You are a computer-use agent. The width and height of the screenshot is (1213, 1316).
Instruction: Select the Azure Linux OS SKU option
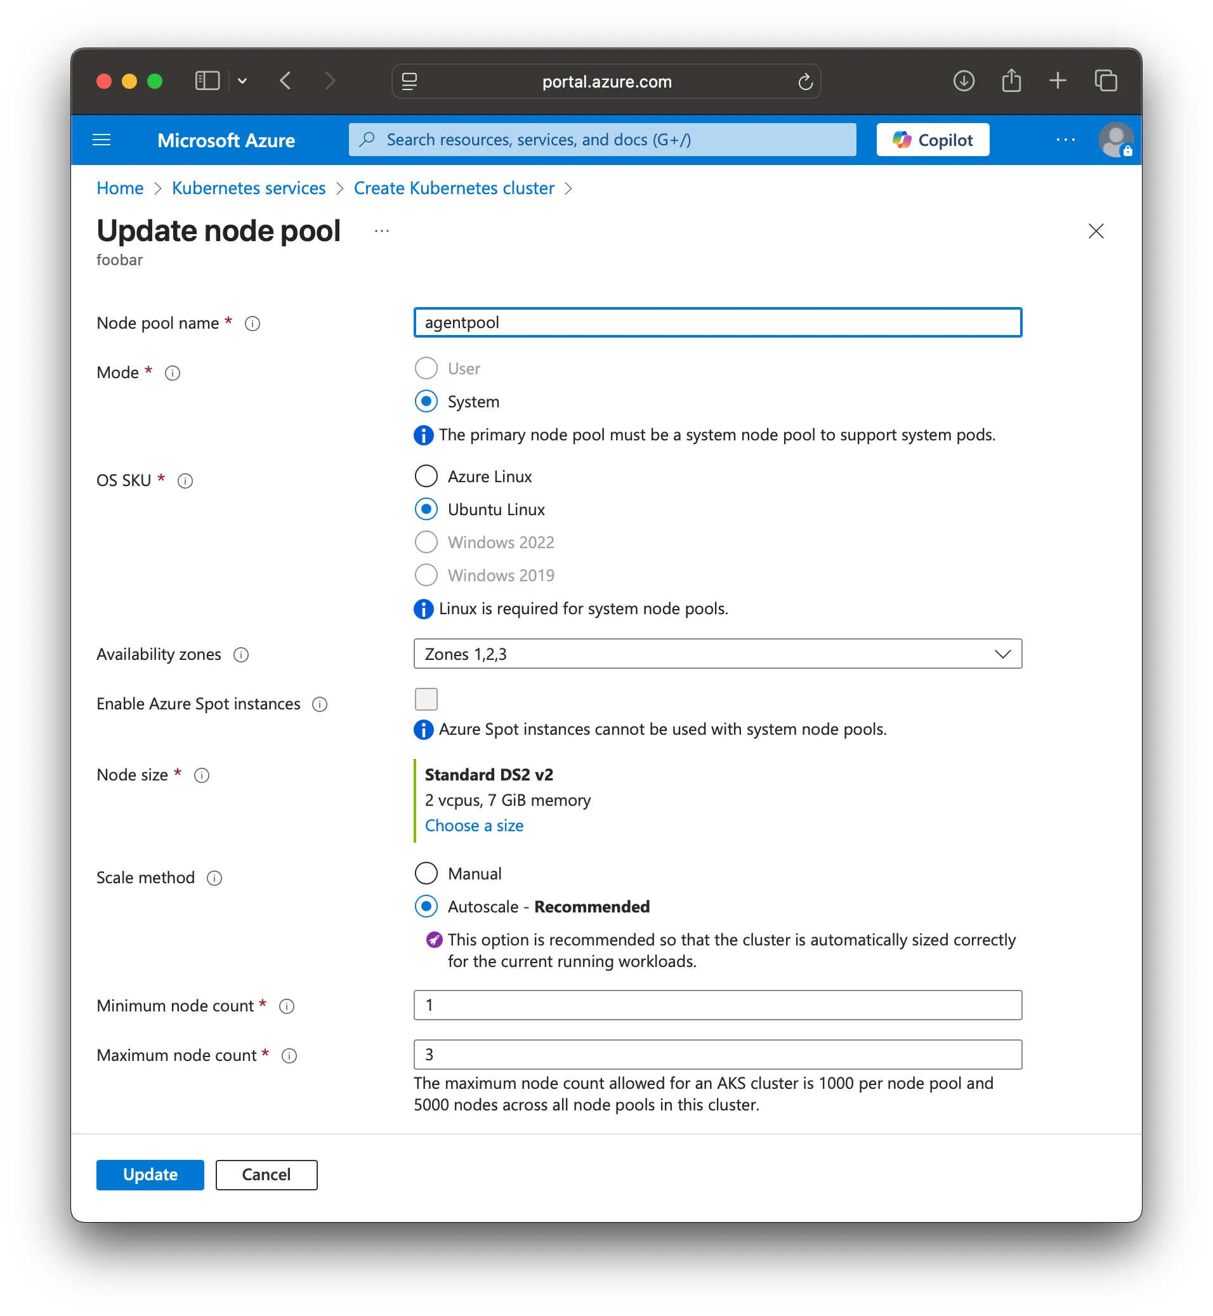[426, 477]
